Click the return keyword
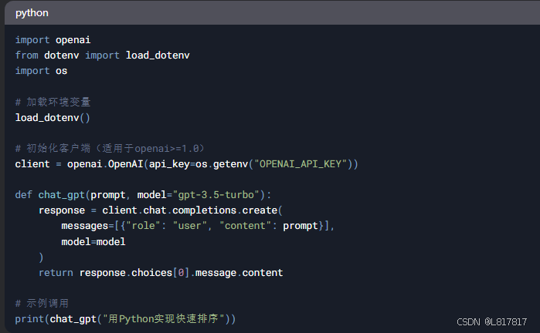 (x=56, y=273)
